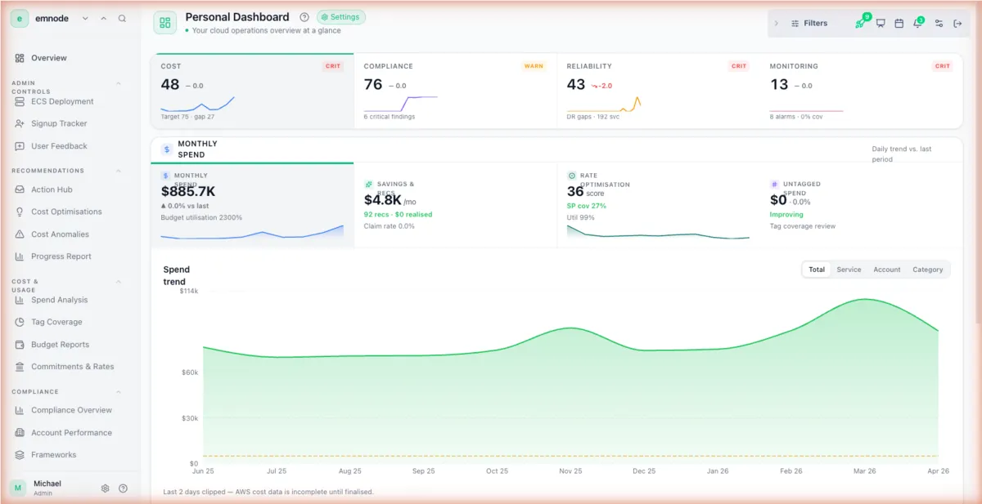Click the up chevron next to emnode
Viewport: 982px width, 504px height.
click(x=103, y=18)
